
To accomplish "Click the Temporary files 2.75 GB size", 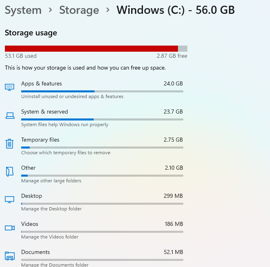I will (x=173, y=140).
